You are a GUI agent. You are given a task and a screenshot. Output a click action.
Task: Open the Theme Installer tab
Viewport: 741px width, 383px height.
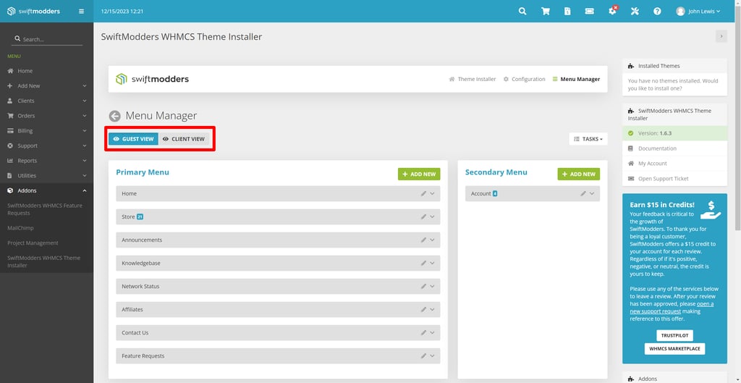(473, 79)
